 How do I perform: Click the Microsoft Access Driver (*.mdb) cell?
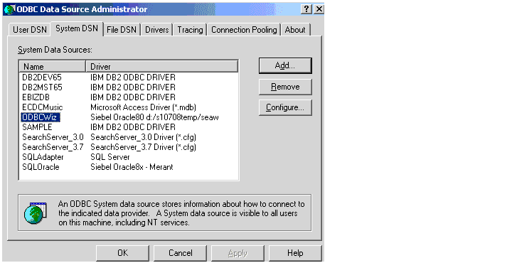[144, 107]
